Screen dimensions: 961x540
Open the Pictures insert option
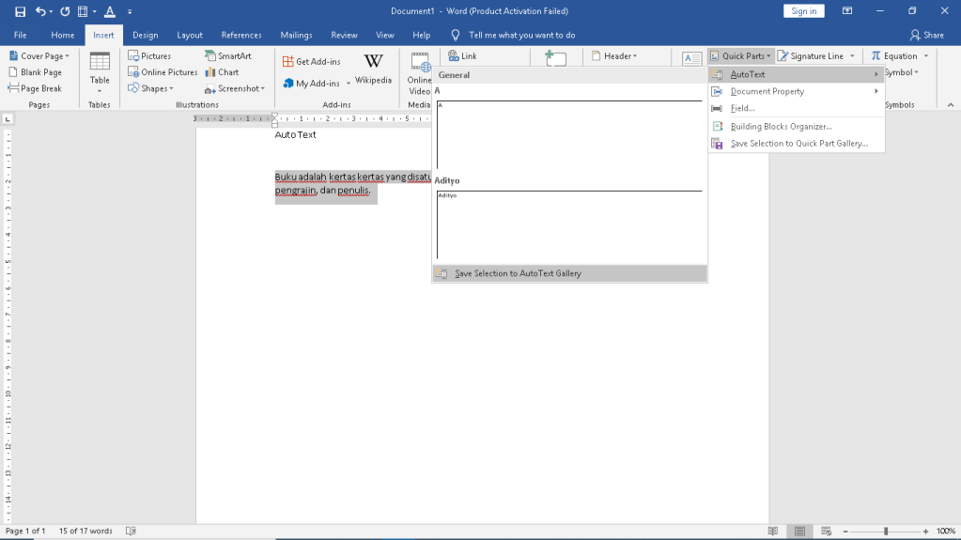pyautogui.click(x=149, y=56)
